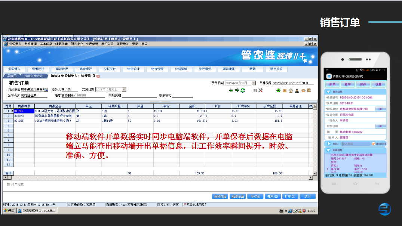Tap the lookup button beside 附加说明 on phone
The image size is (402, 226).
point(380,126)
